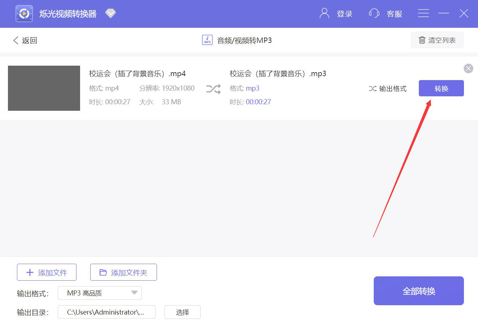Click 分辨率: 1920x1080 text
Viewport: 478px width, 320px height.
[167, 88]
